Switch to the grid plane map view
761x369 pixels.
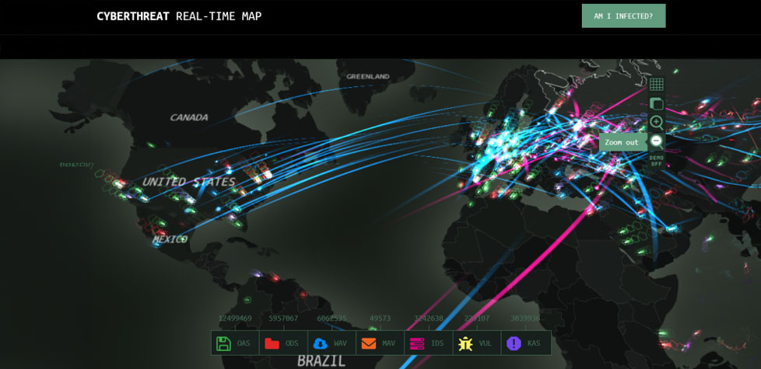(x=656, y=84)
